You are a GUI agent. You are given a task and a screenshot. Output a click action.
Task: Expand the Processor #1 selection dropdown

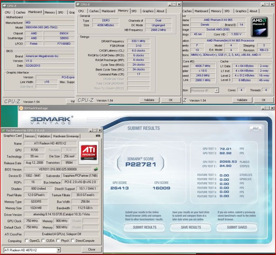tap(217, 90)
